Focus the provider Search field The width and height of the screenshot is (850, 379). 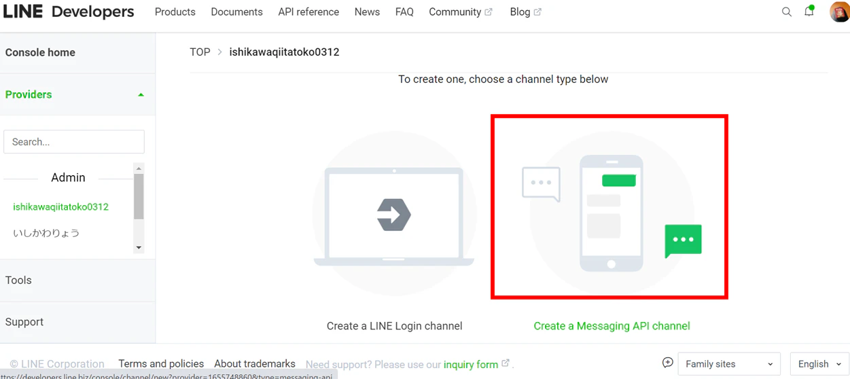pyautogui.click(x=74, y=142)
